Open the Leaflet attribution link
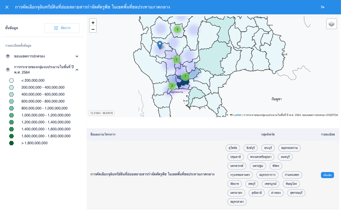 tap(237, 115)
